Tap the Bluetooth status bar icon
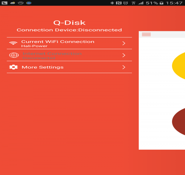This screenshot has width=185, height=175. pos(112,3)
